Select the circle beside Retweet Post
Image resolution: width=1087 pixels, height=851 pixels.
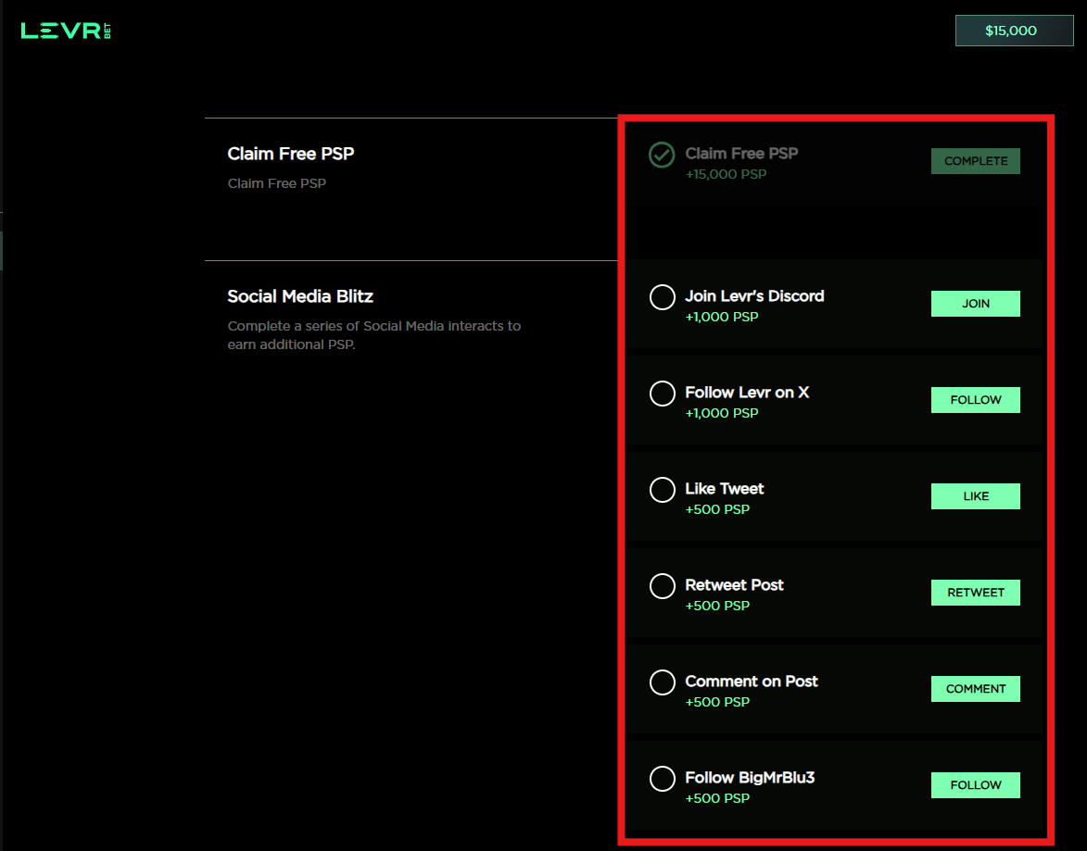(x=662, y=586)
